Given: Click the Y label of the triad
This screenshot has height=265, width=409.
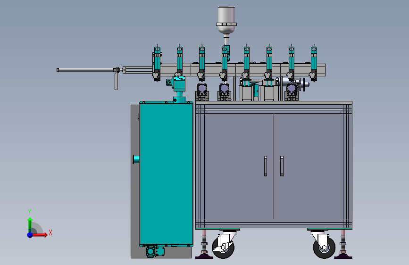Looking at the screenshot, I should [30, 212].
